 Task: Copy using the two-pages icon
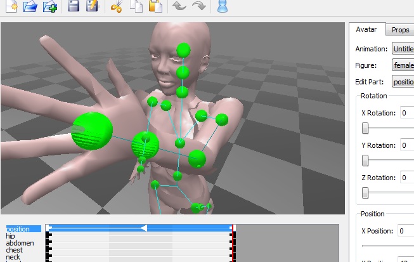136,6
